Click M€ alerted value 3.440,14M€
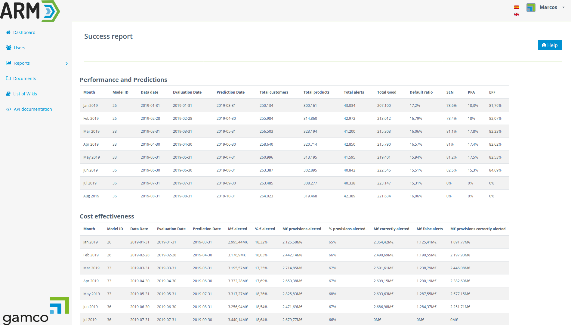 [238, 320]
